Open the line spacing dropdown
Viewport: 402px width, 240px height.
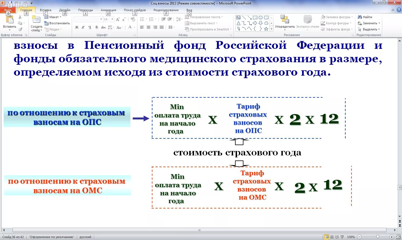click(179, 19)
